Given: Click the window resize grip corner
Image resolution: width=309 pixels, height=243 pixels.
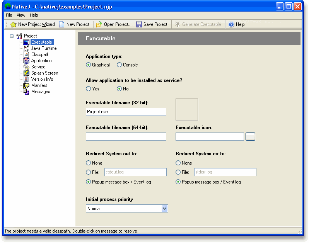Looking at the screenshot, I should coord(300,231).
